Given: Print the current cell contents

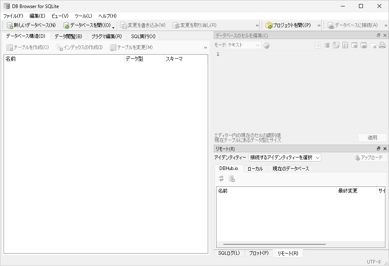Looking at the screenshot, I should point(383,45).
